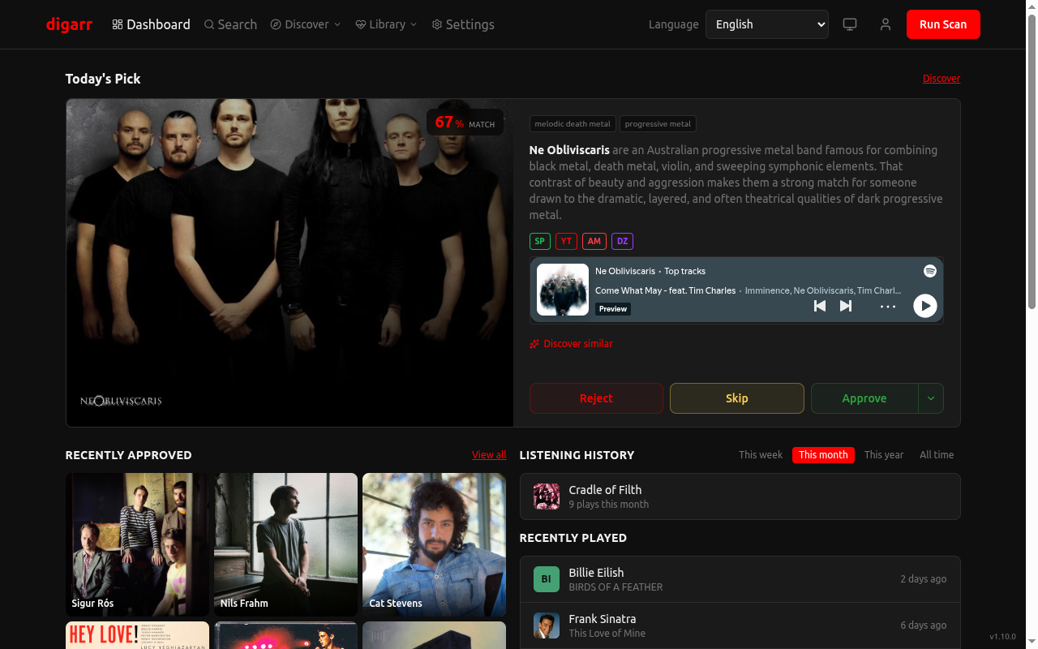The width and height of the screenshot is (1038, 649).
Task: Open the DZ Deezer badge
Action: click(x=622, y=241)
